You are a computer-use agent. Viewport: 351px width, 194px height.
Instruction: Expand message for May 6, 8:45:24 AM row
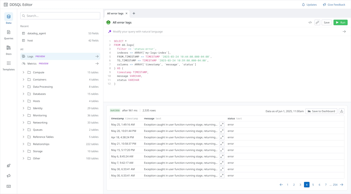click(x=222, y=156)
